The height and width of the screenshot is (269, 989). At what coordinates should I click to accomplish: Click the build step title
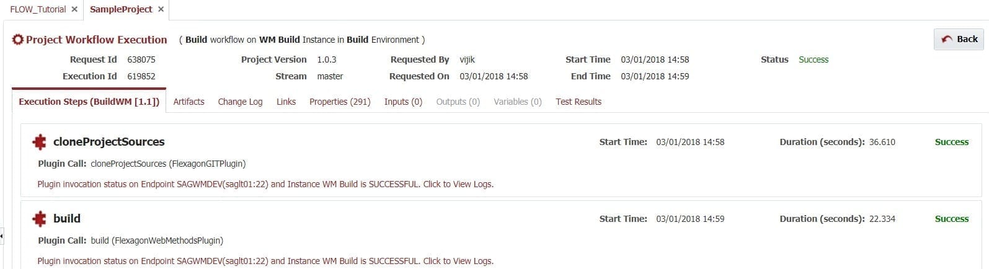click(x=67, y=219)
